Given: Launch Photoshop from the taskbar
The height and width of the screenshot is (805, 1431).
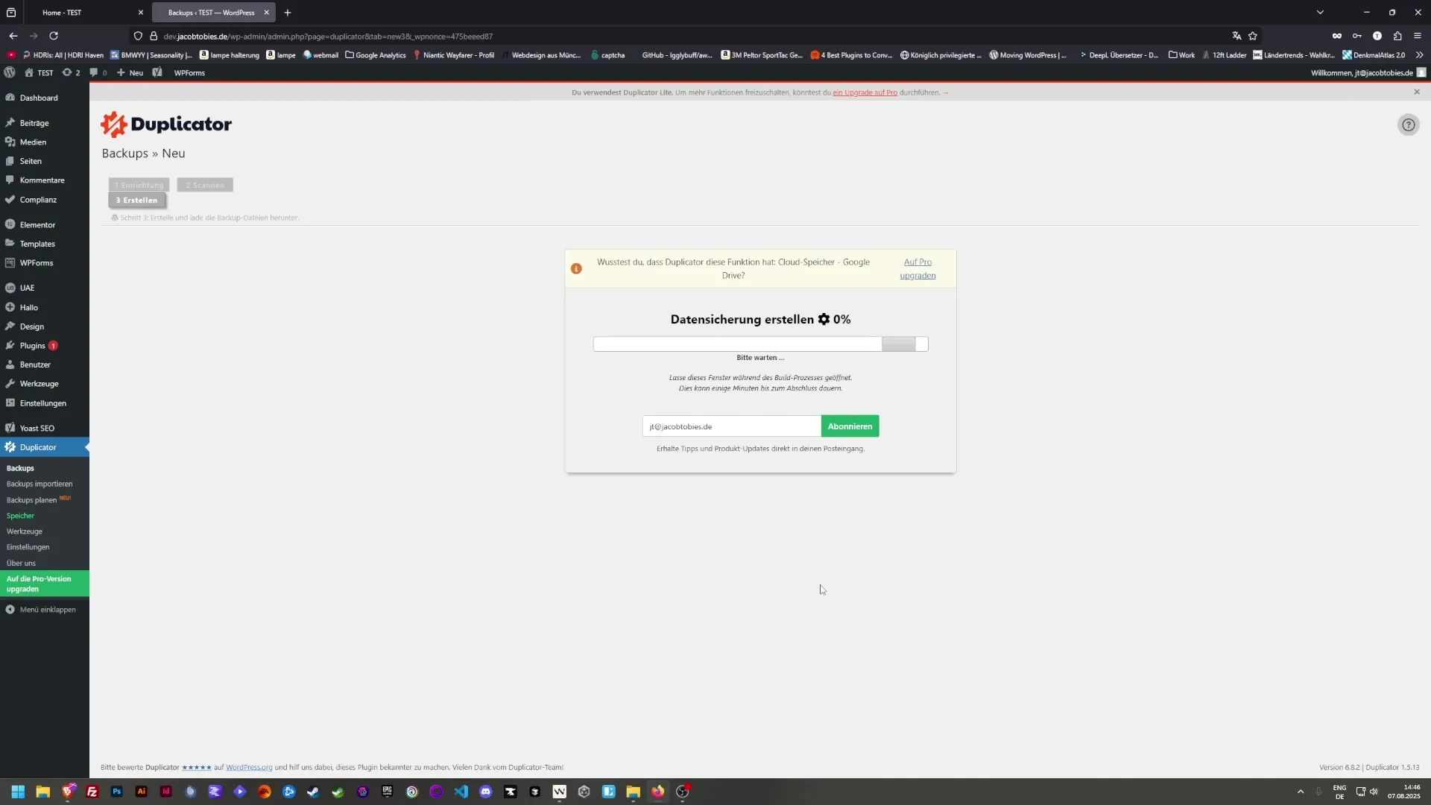Looking at the screenshot, I should coord(116,792).
